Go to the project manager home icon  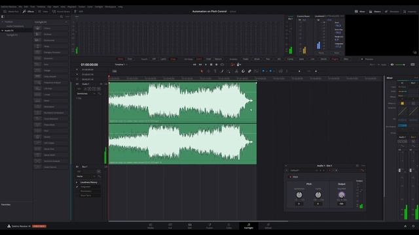(405, 226)
